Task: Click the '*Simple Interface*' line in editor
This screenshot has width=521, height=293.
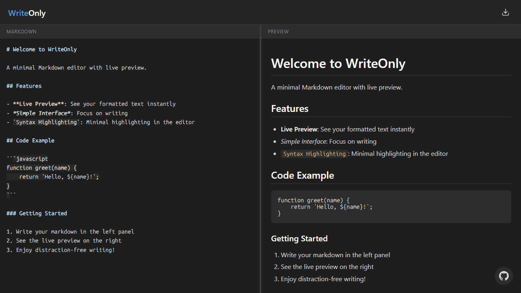Action: [x=67, y=113]
